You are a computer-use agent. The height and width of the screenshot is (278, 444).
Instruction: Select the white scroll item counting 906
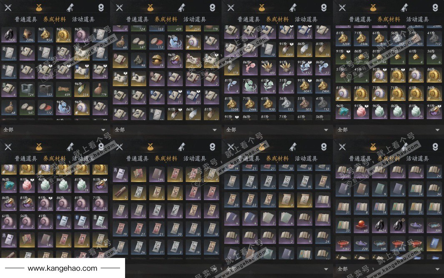point(100,221)
